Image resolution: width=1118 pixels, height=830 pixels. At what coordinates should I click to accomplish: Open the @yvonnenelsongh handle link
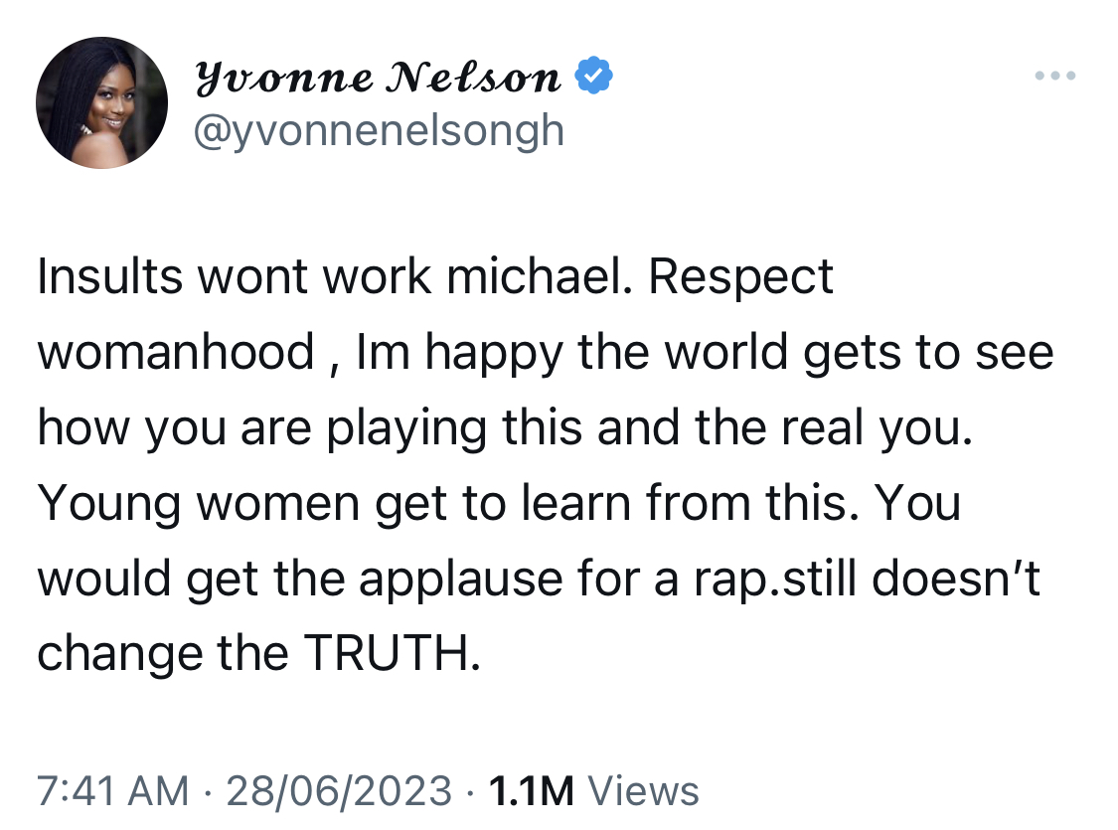(x=379, y=132)
